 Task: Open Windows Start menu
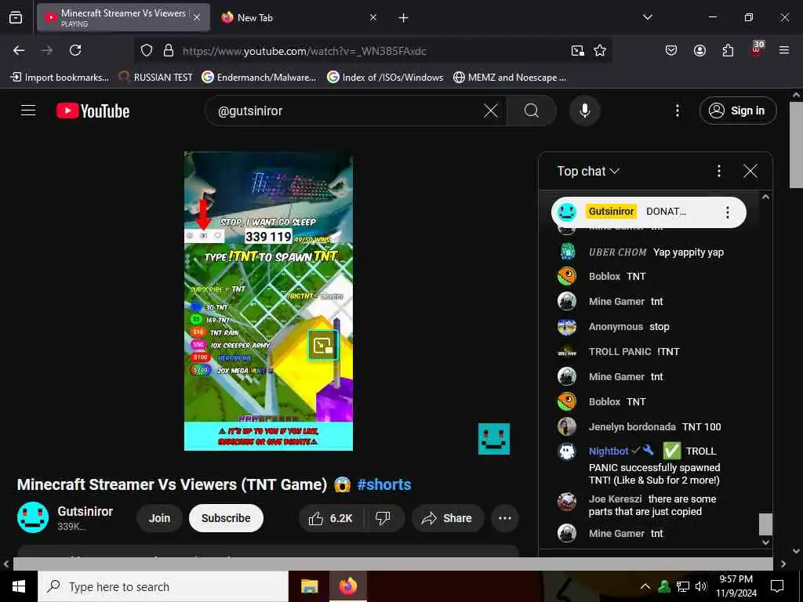(19, 586)
